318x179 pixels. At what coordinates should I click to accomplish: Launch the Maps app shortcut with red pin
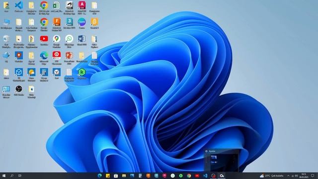(x=19, y=57)
